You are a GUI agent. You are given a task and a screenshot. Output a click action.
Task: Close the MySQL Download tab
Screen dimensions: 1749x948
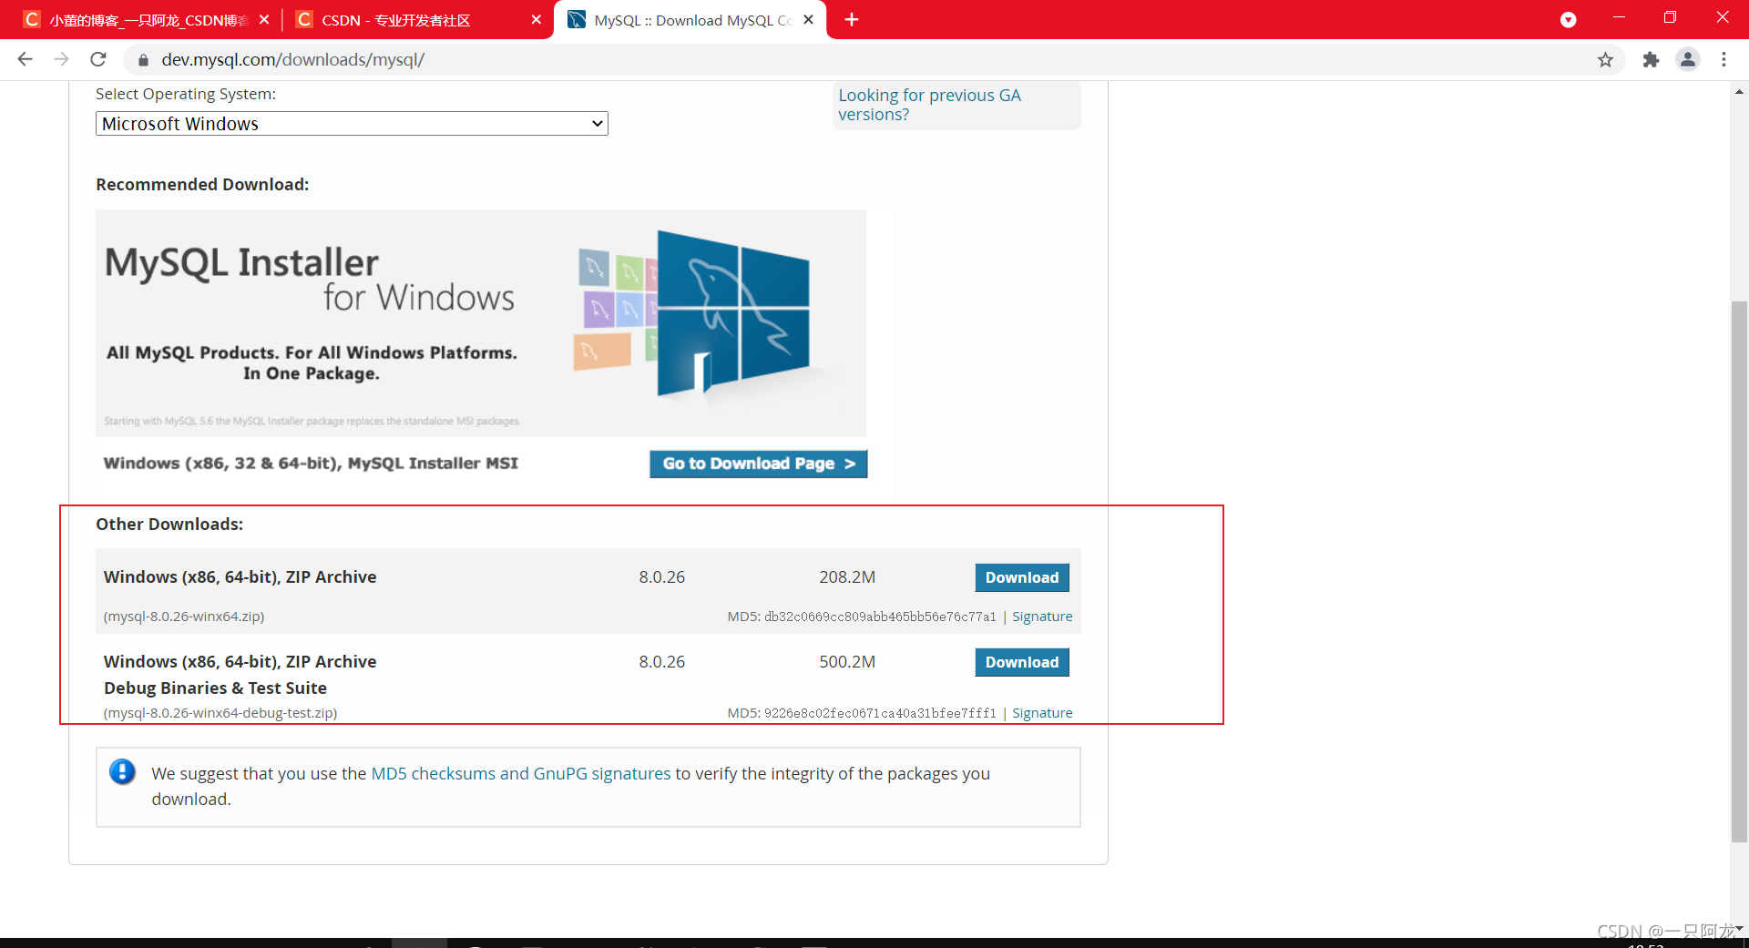pyautogui.click(x=808, y=19)
